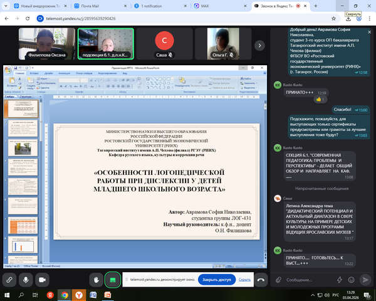
Task: Open the tab search dropdown in Chrome
Action: 7,4
